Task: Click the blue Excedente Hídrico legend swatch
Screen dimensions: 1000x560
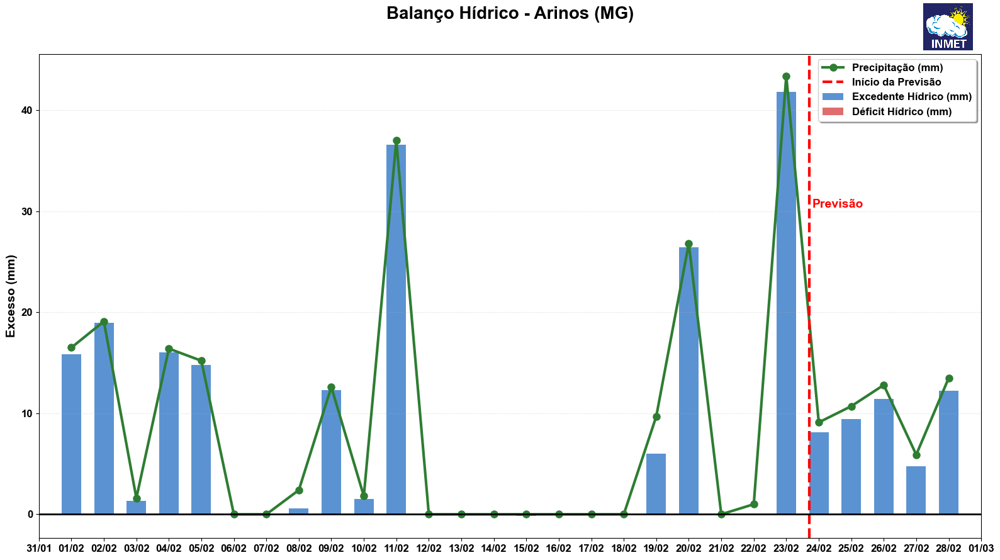Action: 833,97
